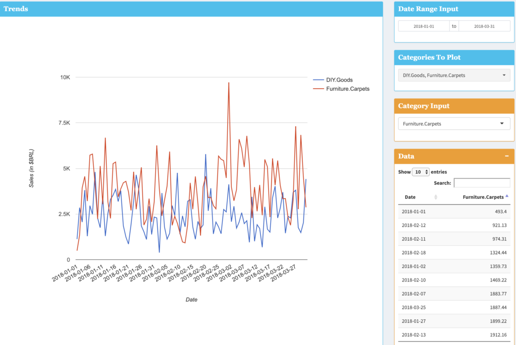Sort table by Furniture.Carpets column header

click(x=483, y=197)
